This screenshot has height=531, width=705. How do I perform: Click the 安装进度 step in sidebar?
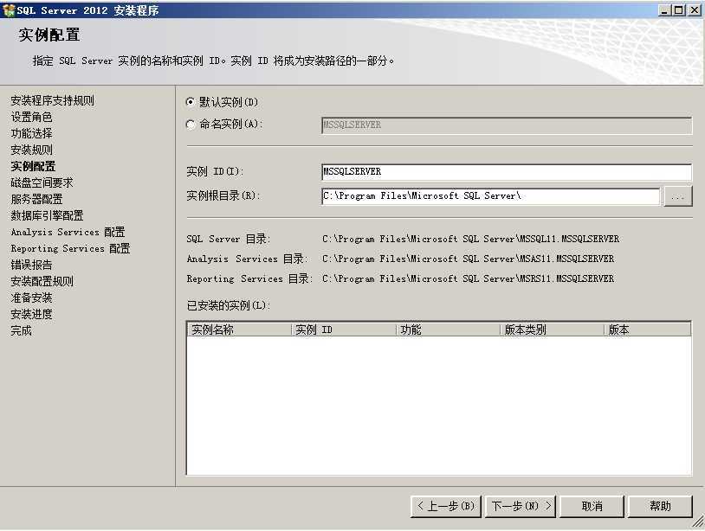31,314
